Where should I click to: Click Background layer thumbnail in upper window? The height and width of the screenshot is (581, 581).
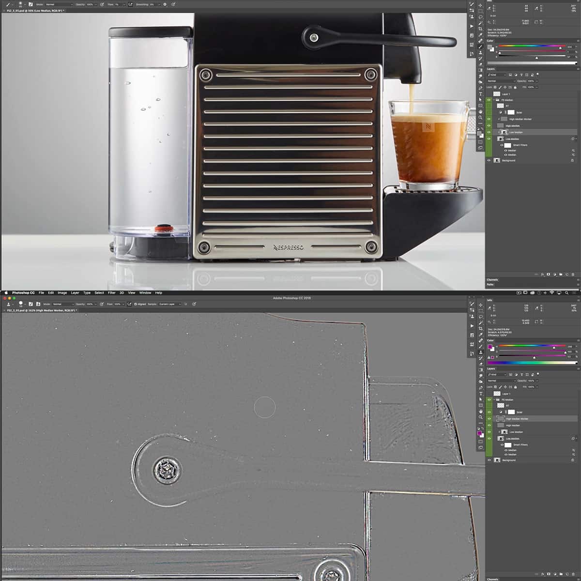tap(497, 160)
